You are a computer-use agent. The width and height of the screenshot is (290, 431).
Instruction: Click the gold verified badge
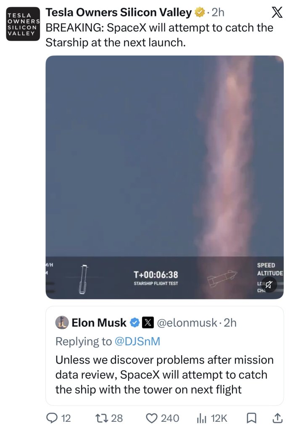(200, 12)
